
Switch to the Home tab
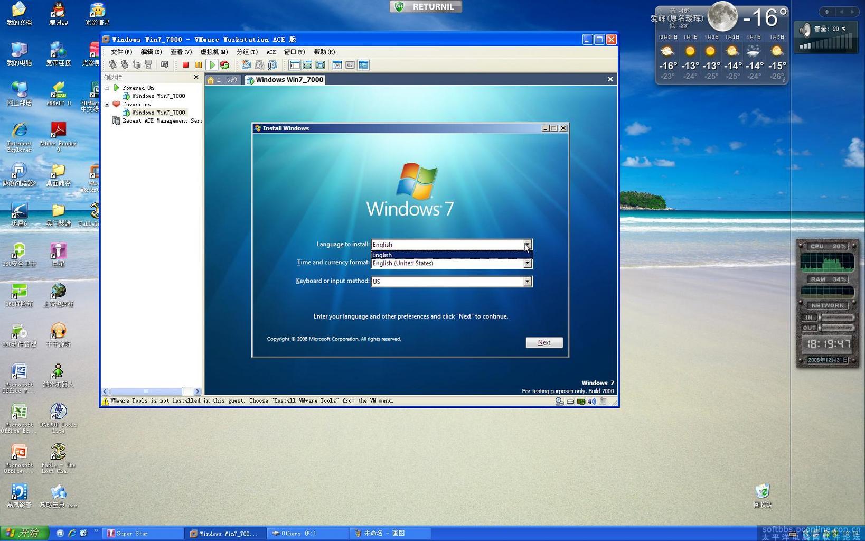(x=223, y=80)
